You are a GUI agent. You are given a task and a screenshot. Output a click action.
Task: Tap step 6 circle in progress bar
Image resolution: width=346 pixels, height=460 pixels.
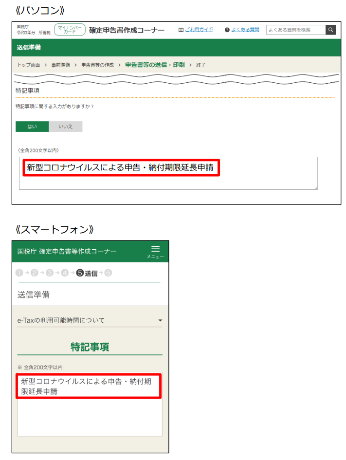108,273
